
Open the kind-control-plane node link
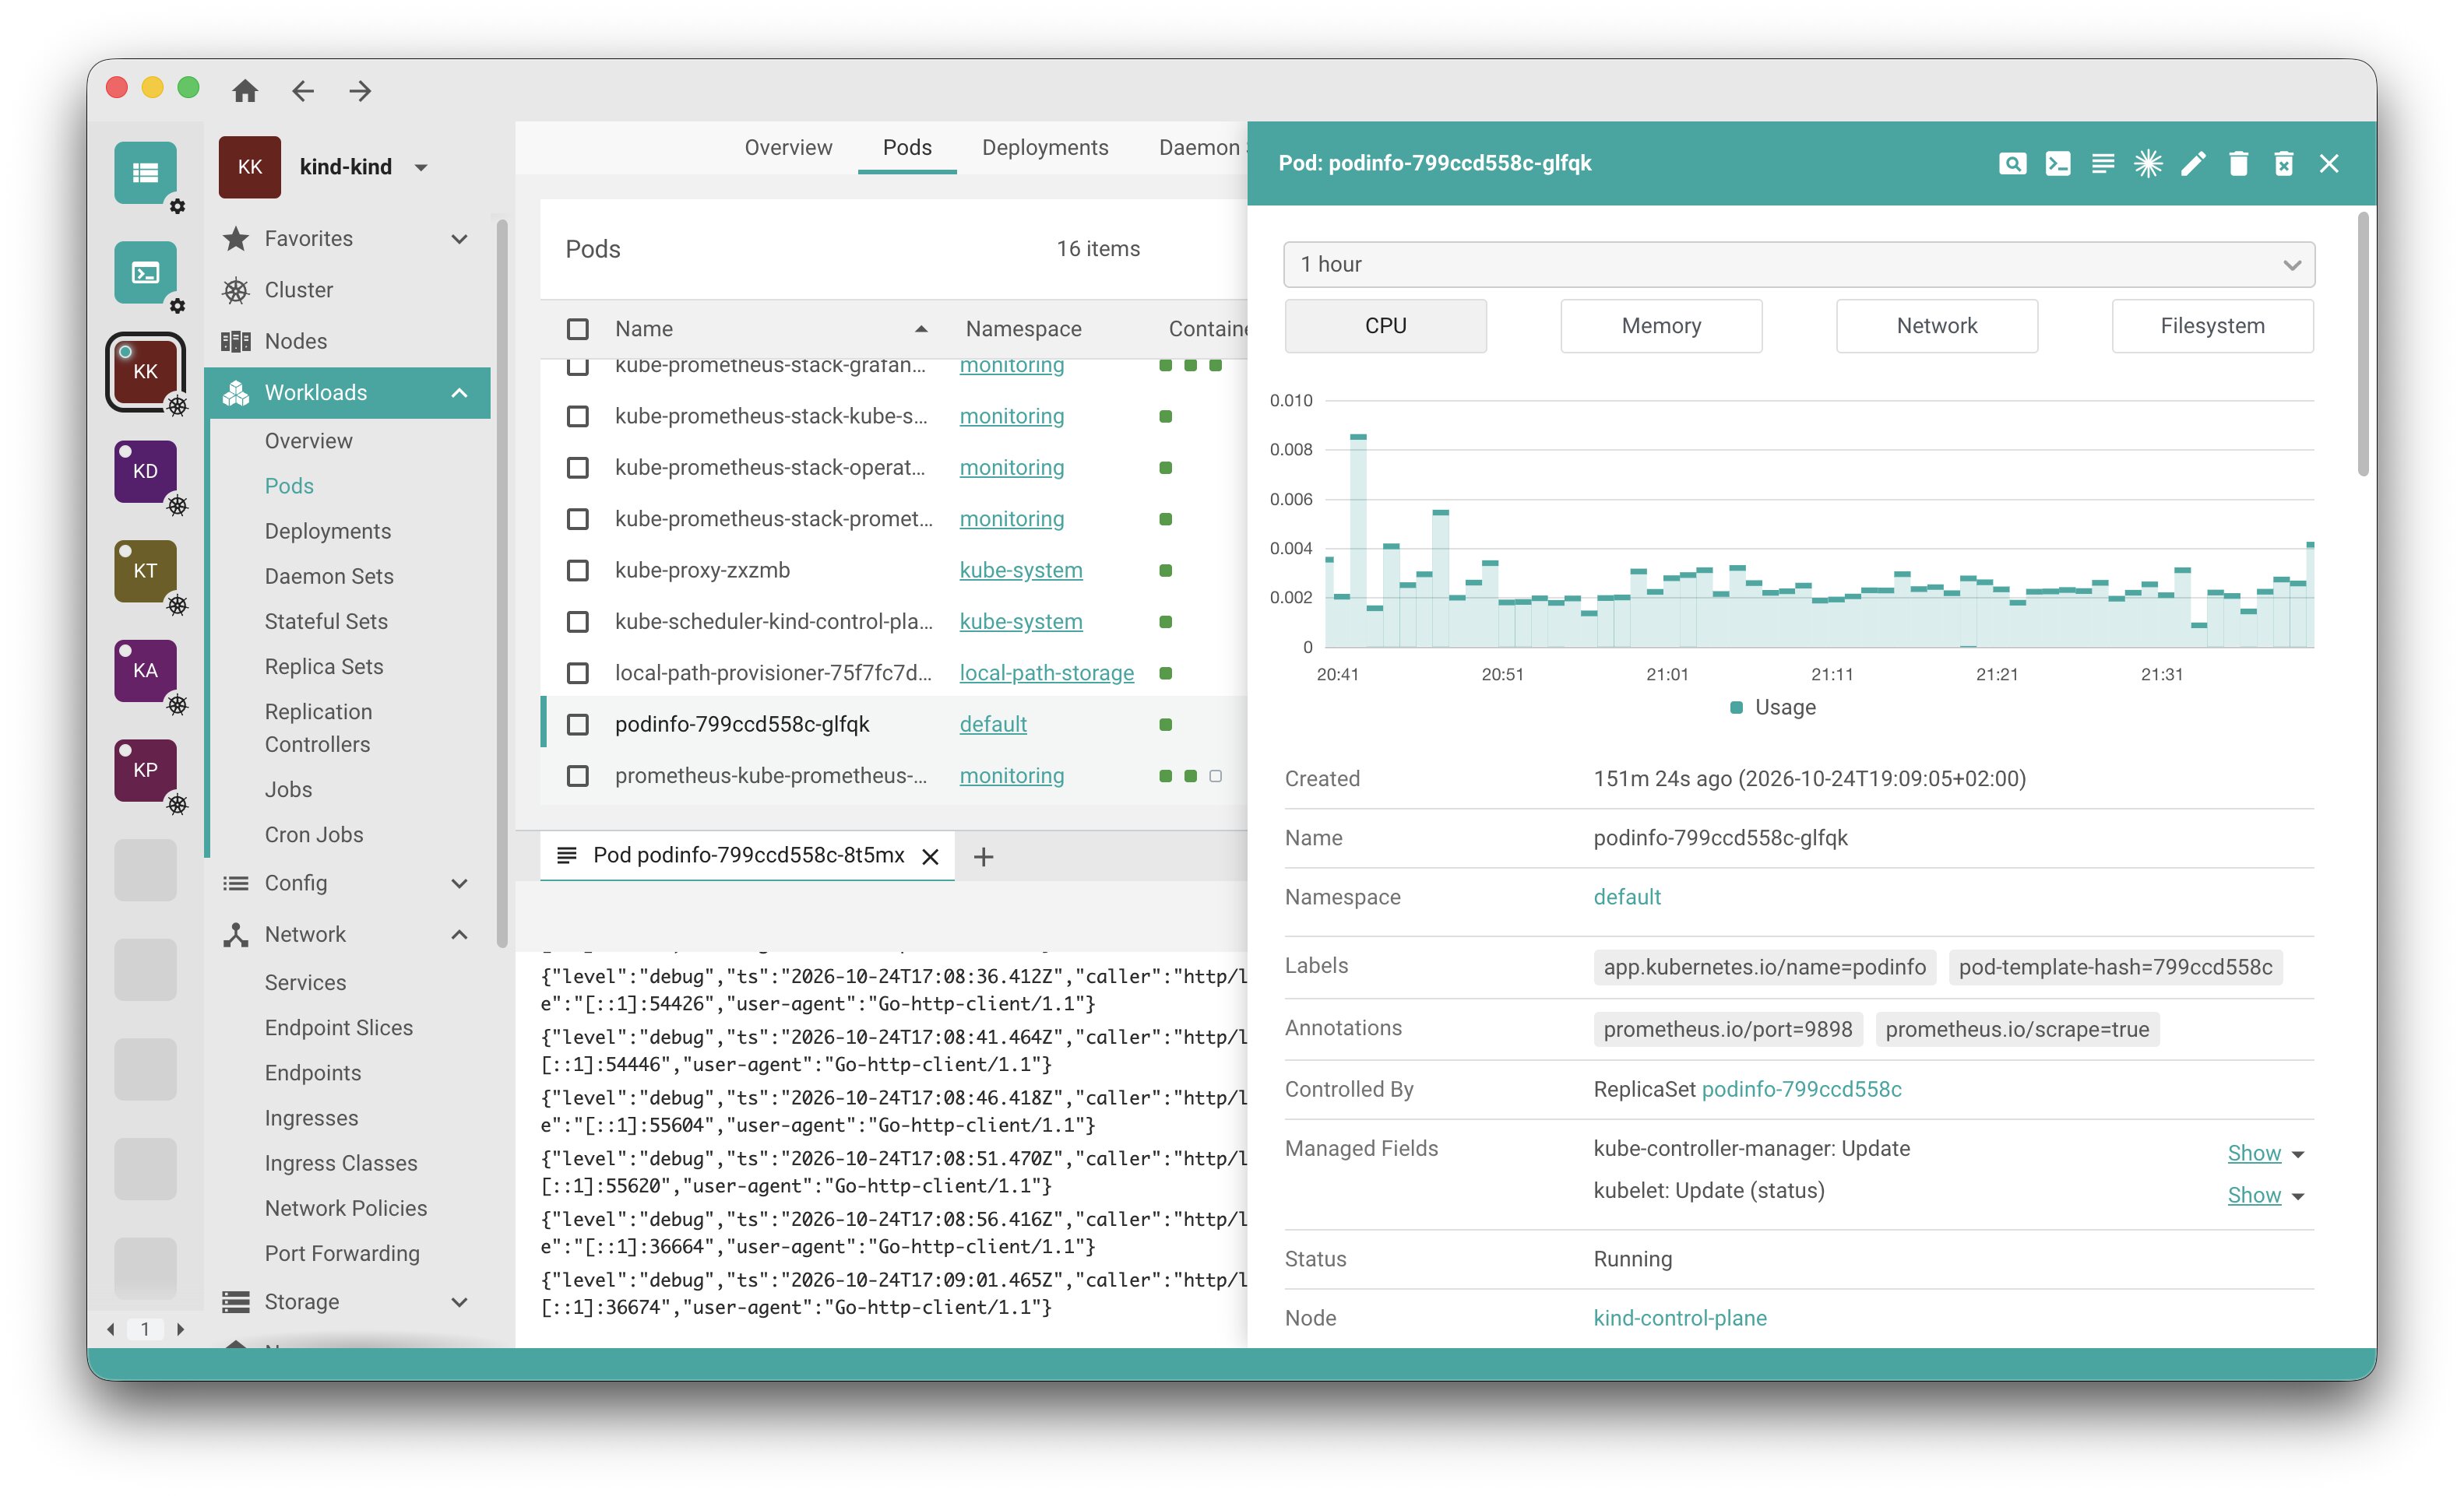tap(1680, 1317)
